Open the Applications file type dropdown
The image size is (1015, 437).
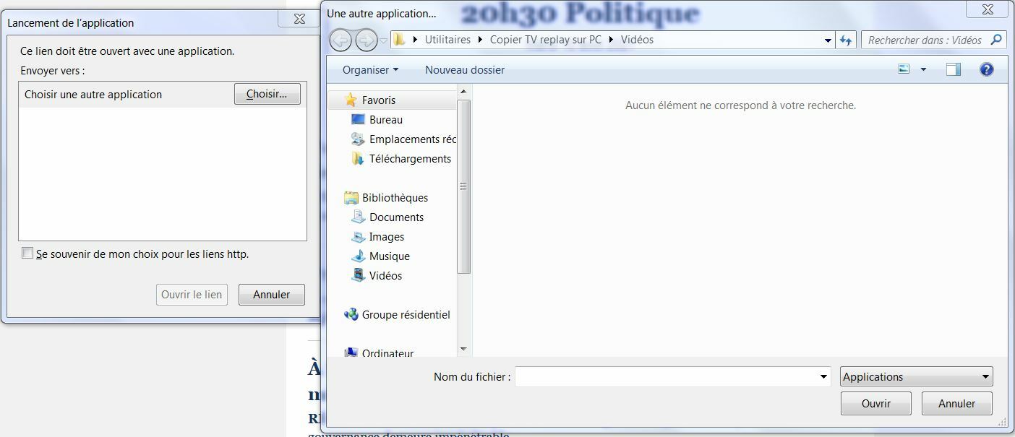917,376
